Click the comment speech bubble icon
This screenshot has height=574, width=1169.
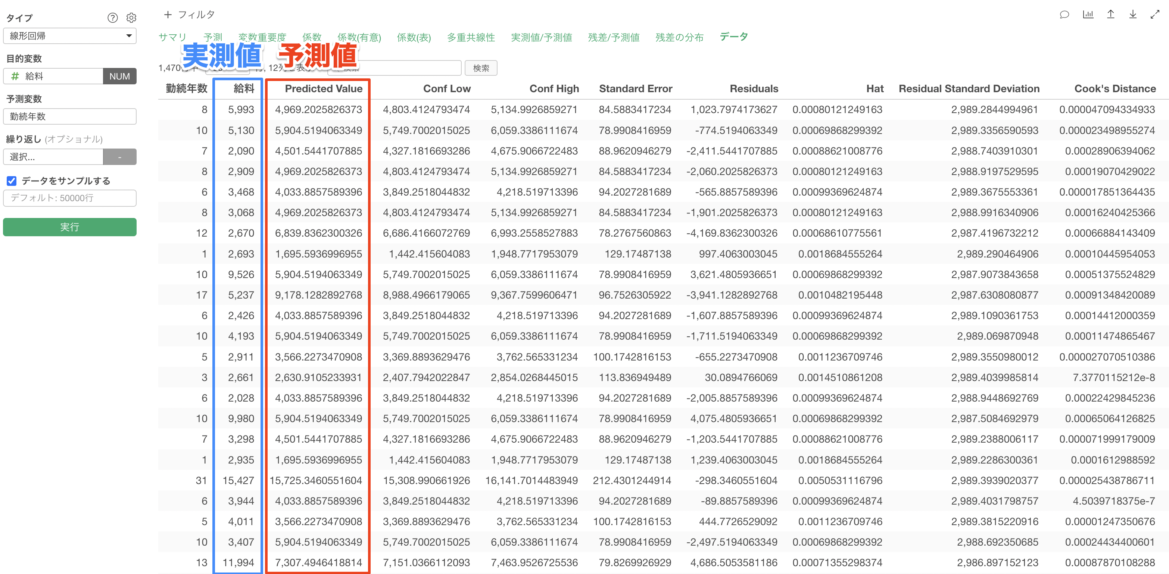coord(1064,15)
